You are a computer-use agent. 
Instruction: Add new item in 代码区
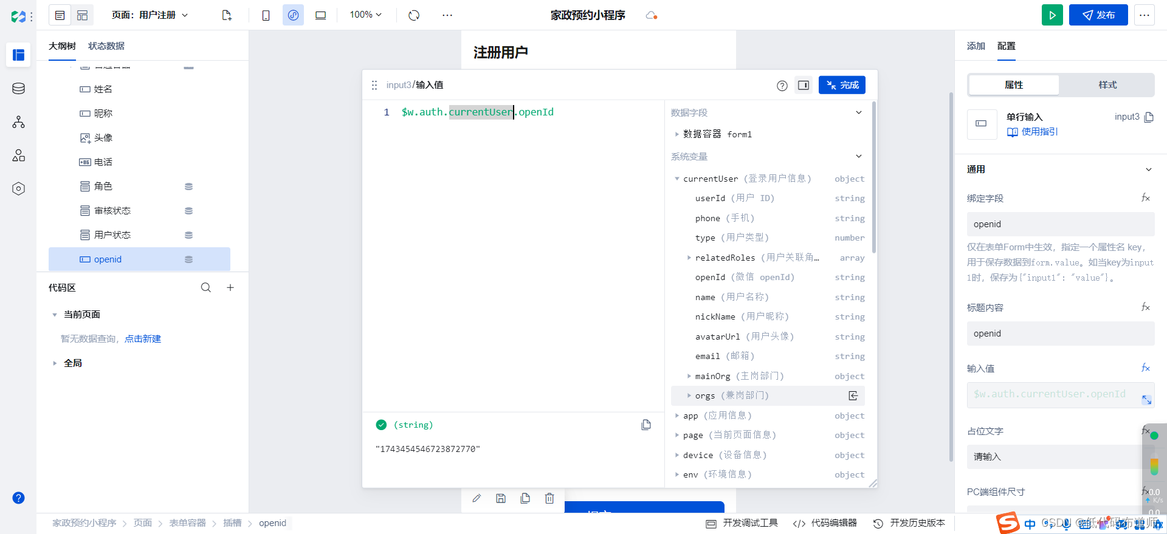pyautogui.click(x=230, y=287)
